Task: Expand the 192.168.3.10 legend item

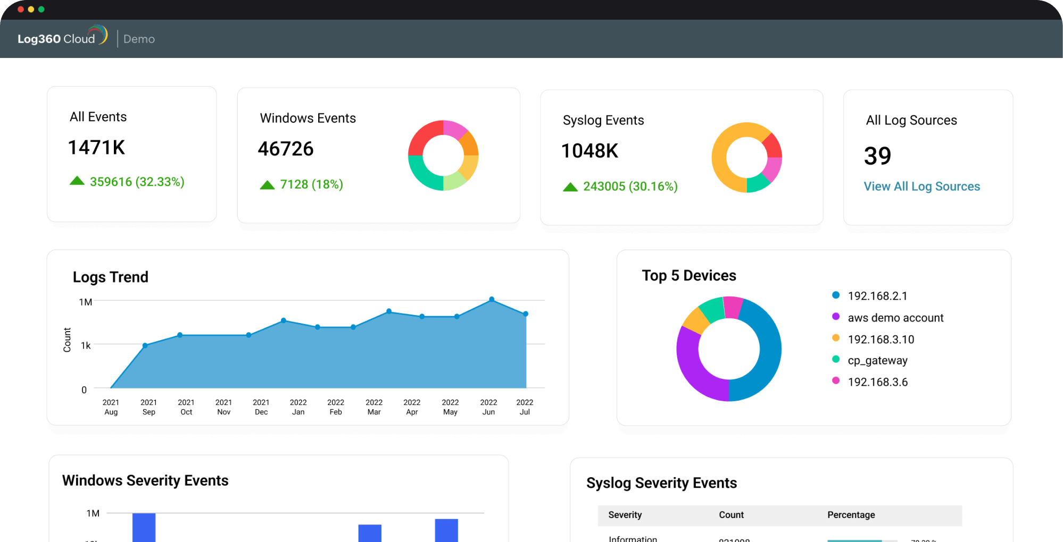Action: [x=881, y=339]
